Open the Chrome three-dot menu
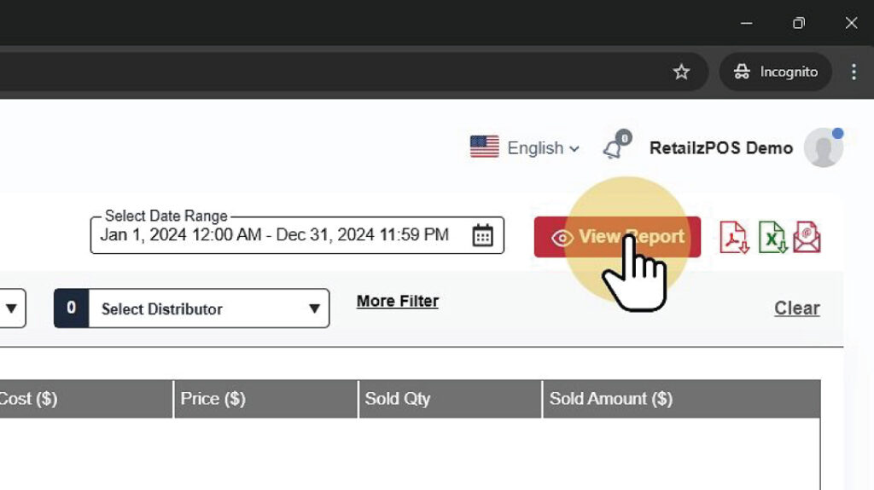This screenshot has width=874, height=490. pos(854,72)
